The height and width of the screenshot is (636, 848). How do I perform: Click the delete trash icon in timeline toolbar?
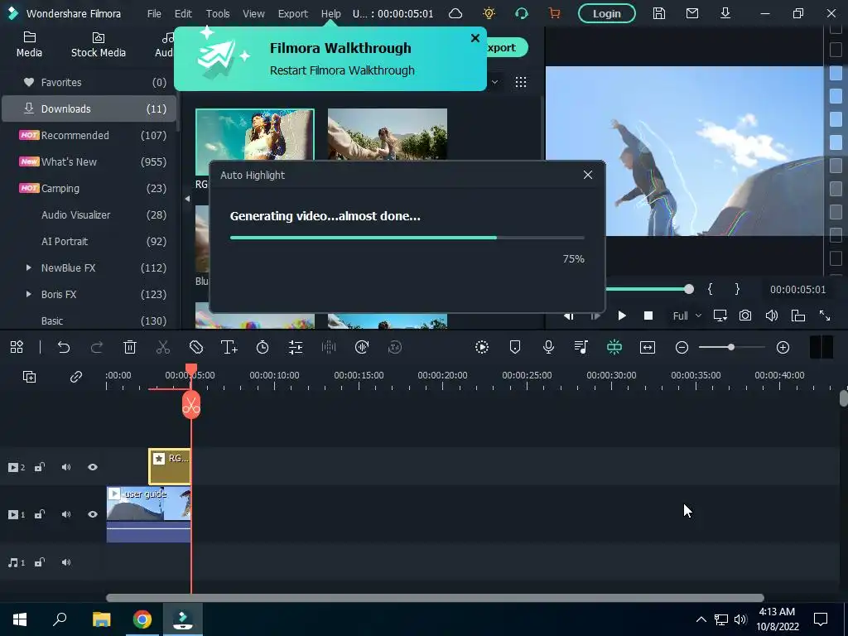(130, 347)
